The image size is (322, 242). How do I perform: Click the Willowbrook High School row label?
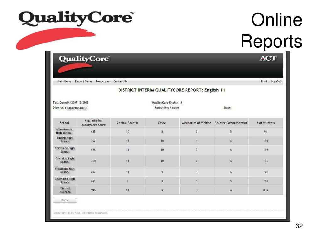click(64, 131)
